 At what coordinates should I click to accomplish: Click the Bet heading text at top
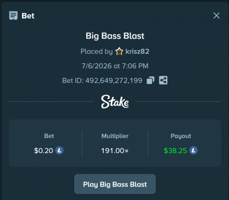click(28, 16)
